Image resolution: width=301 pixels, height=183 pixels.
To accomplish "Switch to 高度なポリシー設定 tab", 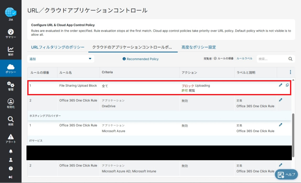I will 198,47.
